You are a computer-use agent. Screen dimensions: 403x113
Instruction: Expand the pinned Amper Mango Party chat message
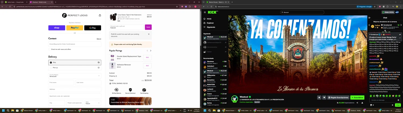click(x=400, y=38)
